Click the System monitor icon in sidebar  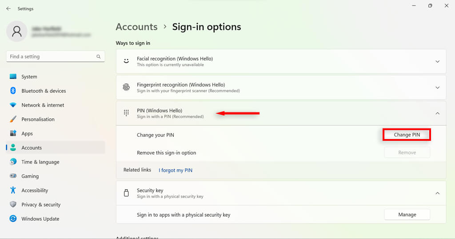pyautogui.click(x=13, y=76)
